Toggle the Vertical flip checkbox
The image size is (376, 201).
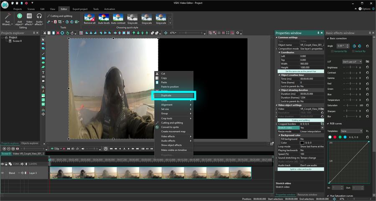(353, 51)
